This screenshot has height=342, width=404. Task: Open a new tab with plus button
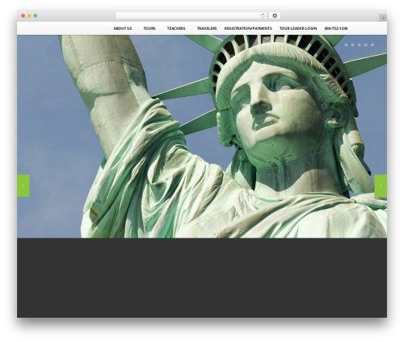pyautogui.click(x=383, y=18)
